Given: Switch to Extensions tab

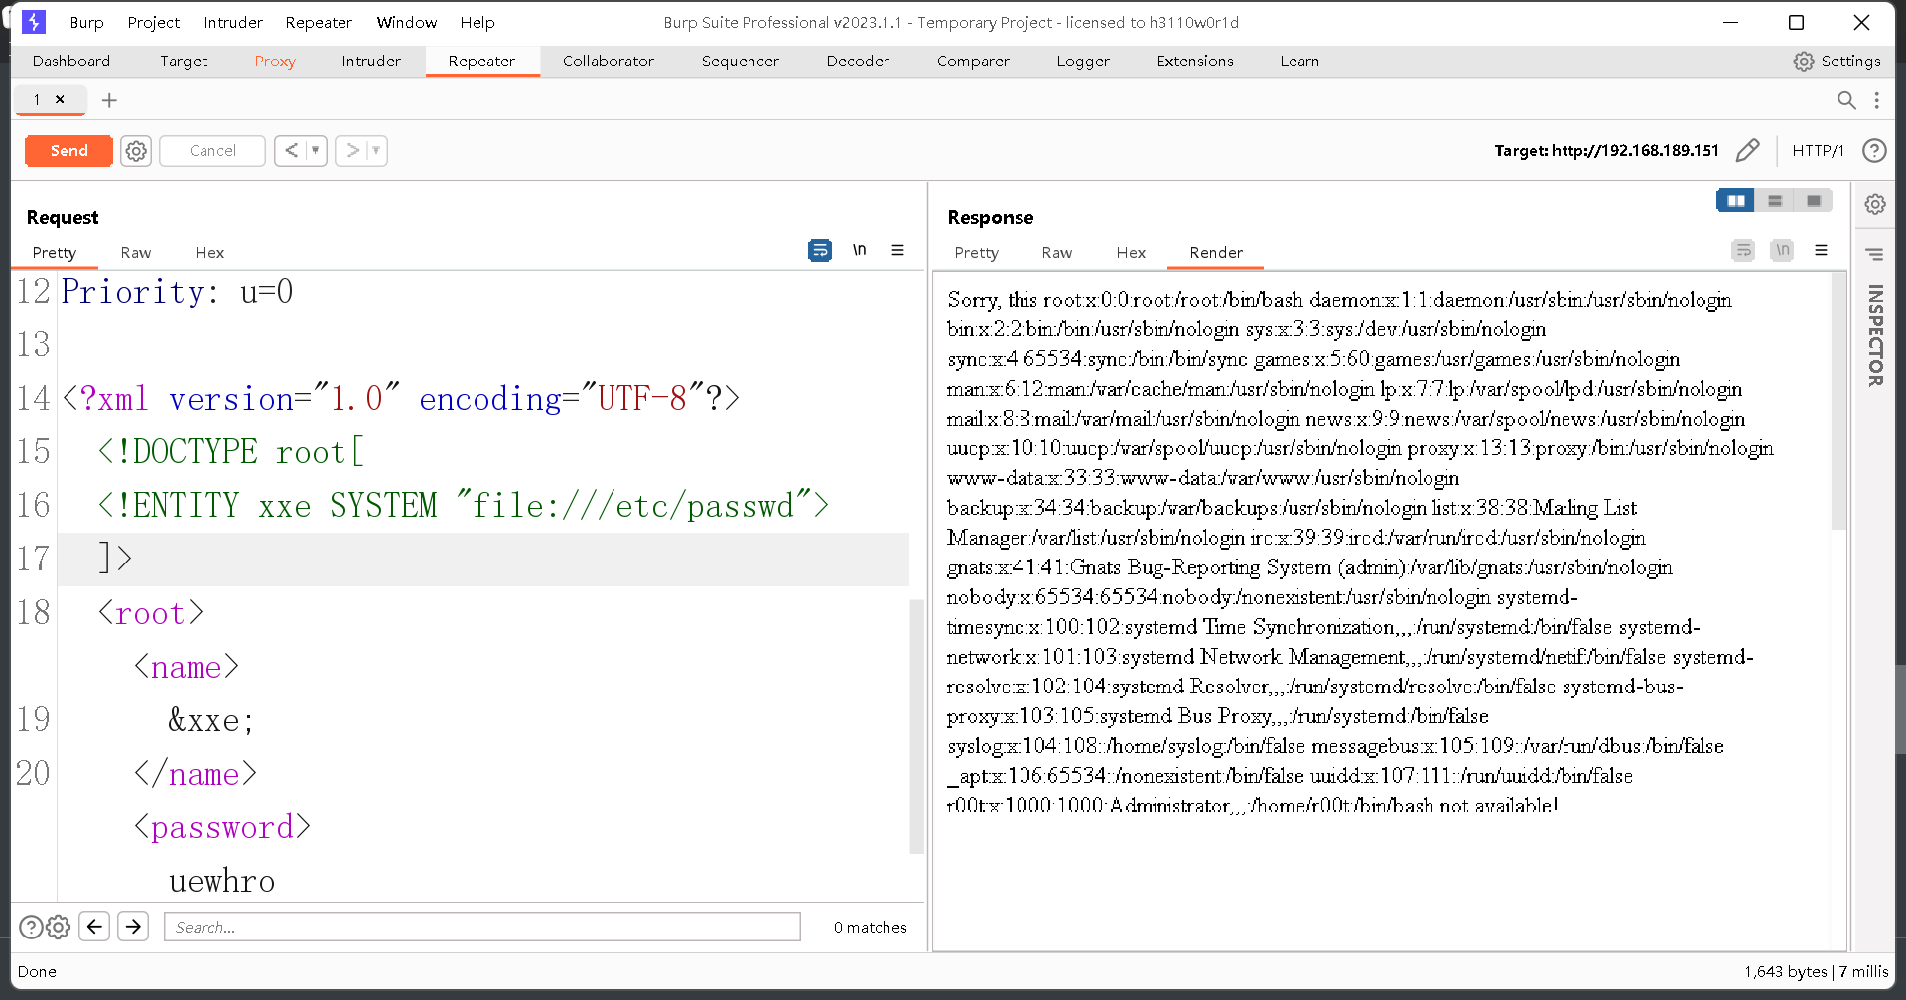Looking at the screenshot, I should (x=1195, y=62).
